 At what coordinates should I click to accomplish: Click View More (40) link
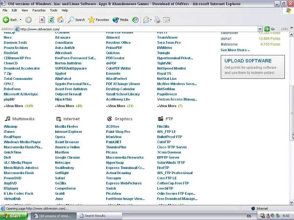click(x=69, y=106)
